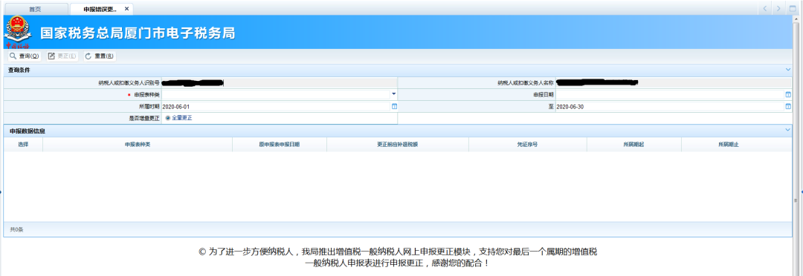Open calendar for 所属时期 start date

coord(394,106)
